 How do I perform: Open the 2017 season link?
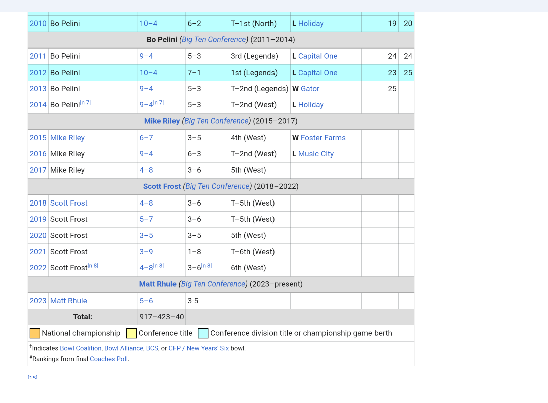pos(38,170)
